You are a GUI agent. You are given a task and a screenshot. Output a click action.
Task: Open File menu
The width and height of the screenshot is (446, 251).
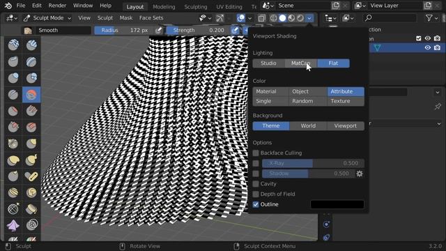pyautogui.click(x=21, y=6)
